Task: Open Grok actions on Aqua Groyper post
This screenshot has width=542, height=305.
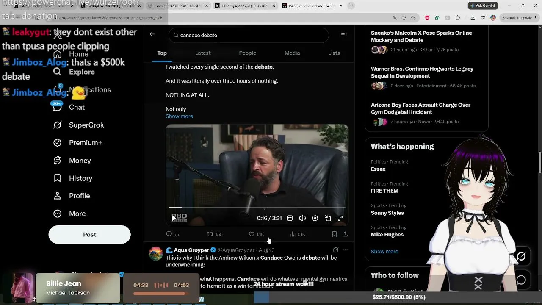Action: (336, 250)
